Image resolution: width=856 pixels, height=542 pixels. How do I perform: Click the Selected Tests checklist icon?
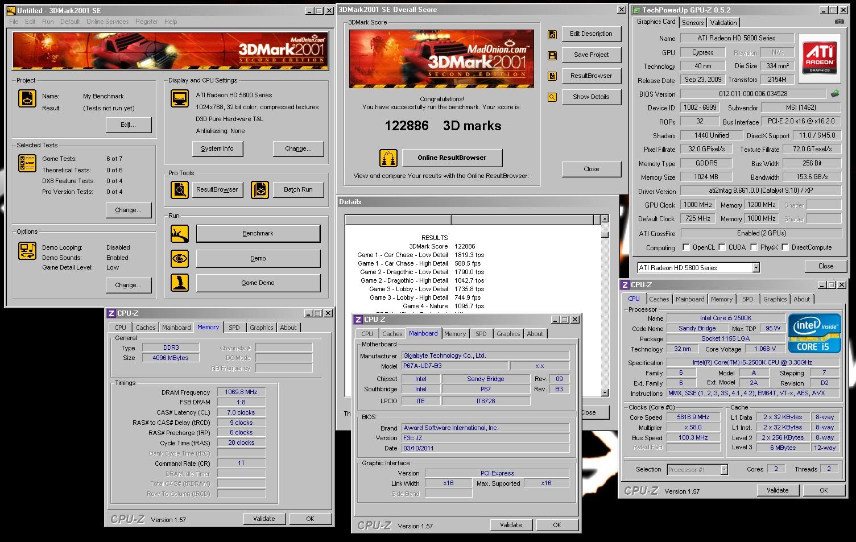click(x=27, y=163)
